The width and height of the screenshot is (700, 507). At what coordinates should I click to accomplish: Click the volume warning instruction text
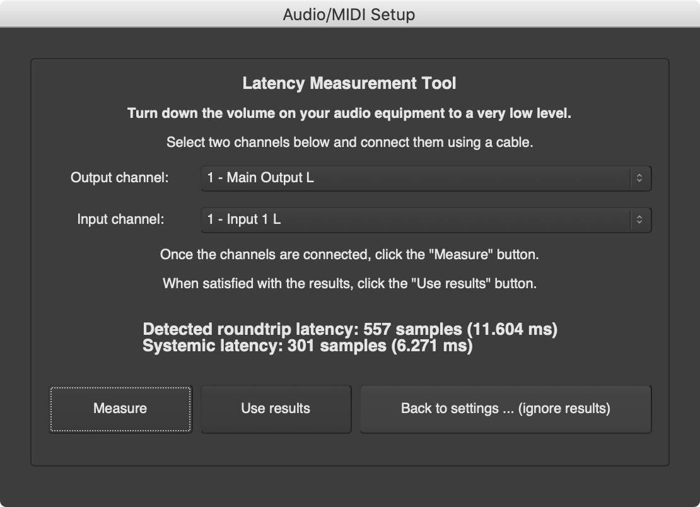coord(350,113)
